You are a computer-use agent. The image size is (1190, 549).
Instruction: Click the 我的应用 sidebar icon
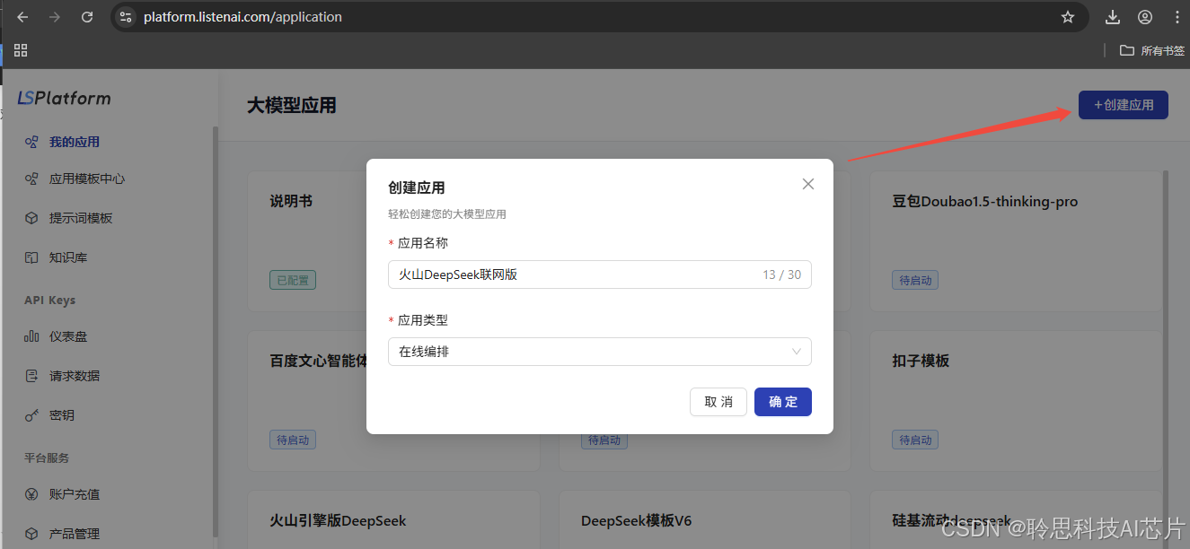tap(31, 142)
